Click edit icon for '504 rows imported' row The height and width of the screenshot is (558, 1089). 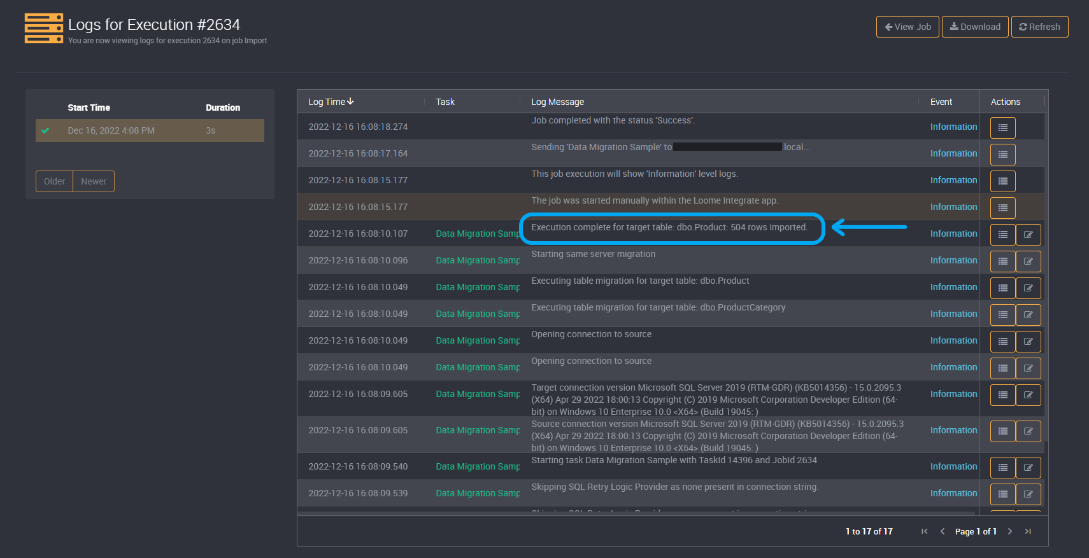tap(1028, 235)
